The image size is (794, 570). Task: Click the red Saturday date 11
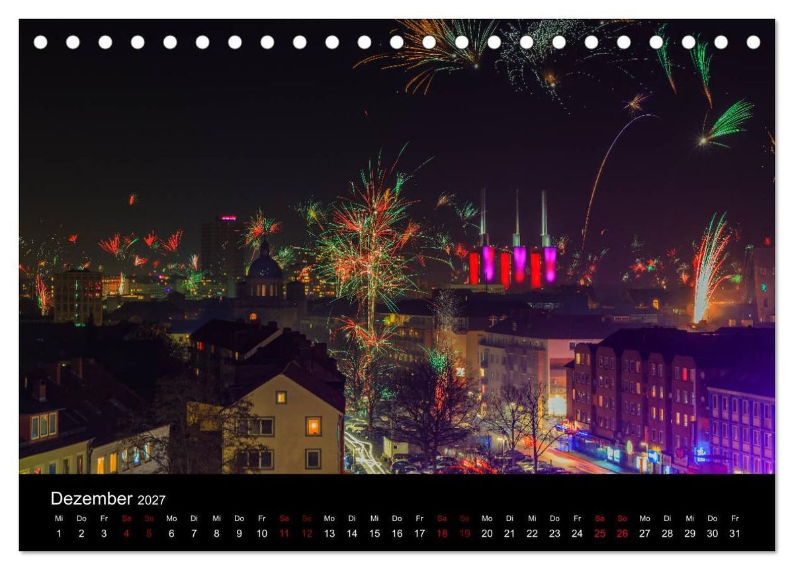point(285,534)
